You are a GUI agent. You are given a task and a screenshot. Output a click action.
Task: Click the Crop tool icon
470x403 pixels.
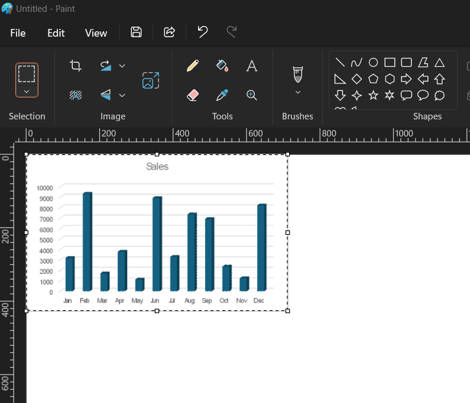[x=76, y=66]
